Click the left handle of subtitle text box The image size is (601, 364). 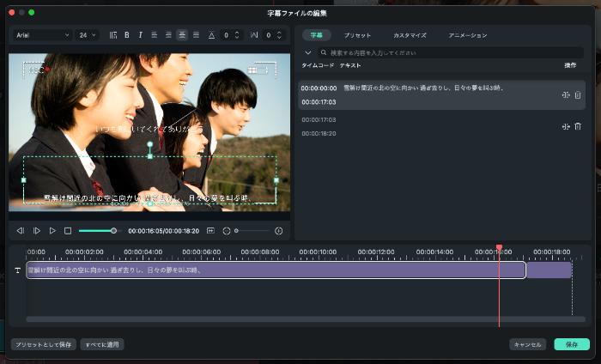[x=24, y=180]
